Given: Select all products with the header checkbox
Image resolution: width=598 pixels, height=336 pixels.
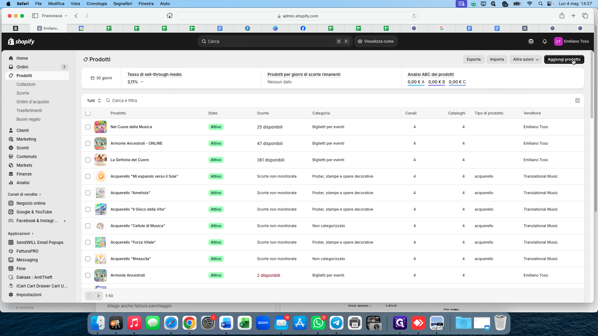Looking at the screenshot, I should pyautogui.click(x=88, y=113).
